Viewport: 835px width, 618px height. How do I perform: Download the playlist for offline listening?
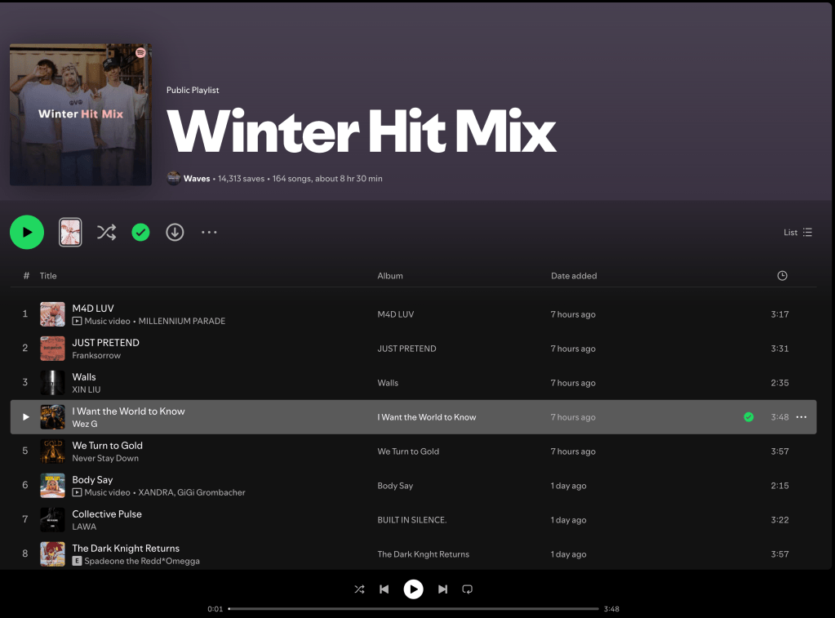click(x=175, y=233)
